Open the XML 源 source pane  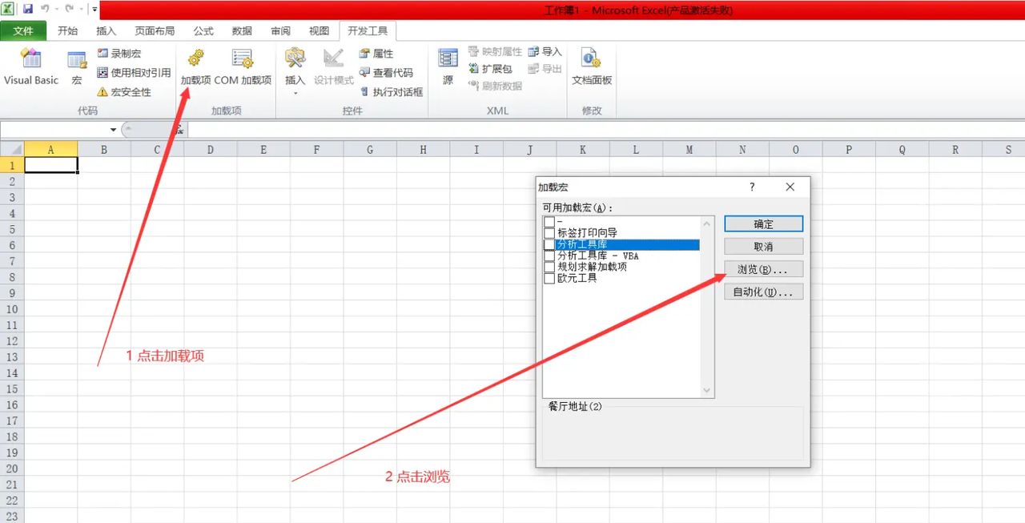point(448,66)
